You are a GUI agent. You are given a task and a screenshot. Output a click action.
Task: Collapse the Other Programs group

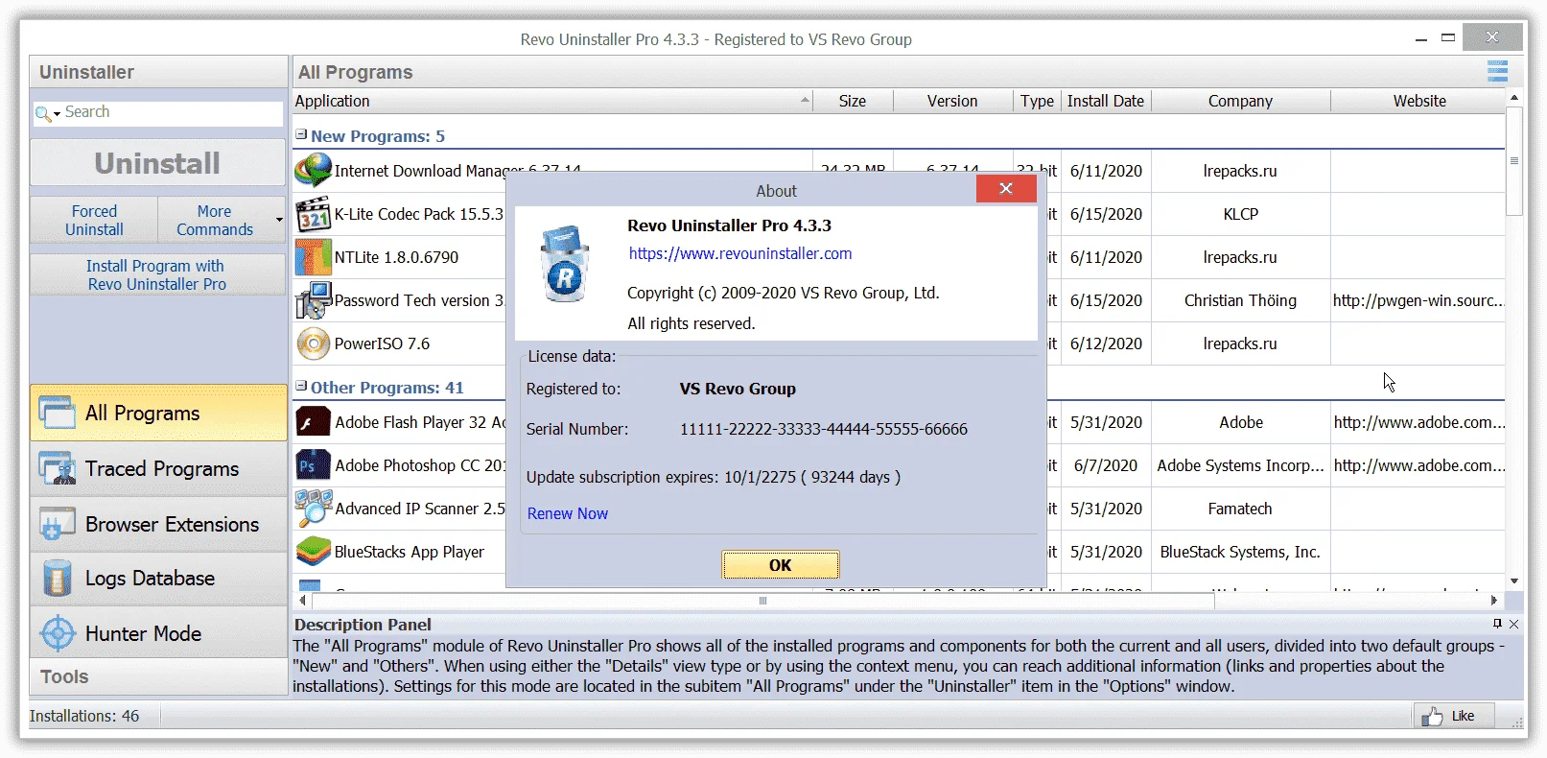click(301, 387)
